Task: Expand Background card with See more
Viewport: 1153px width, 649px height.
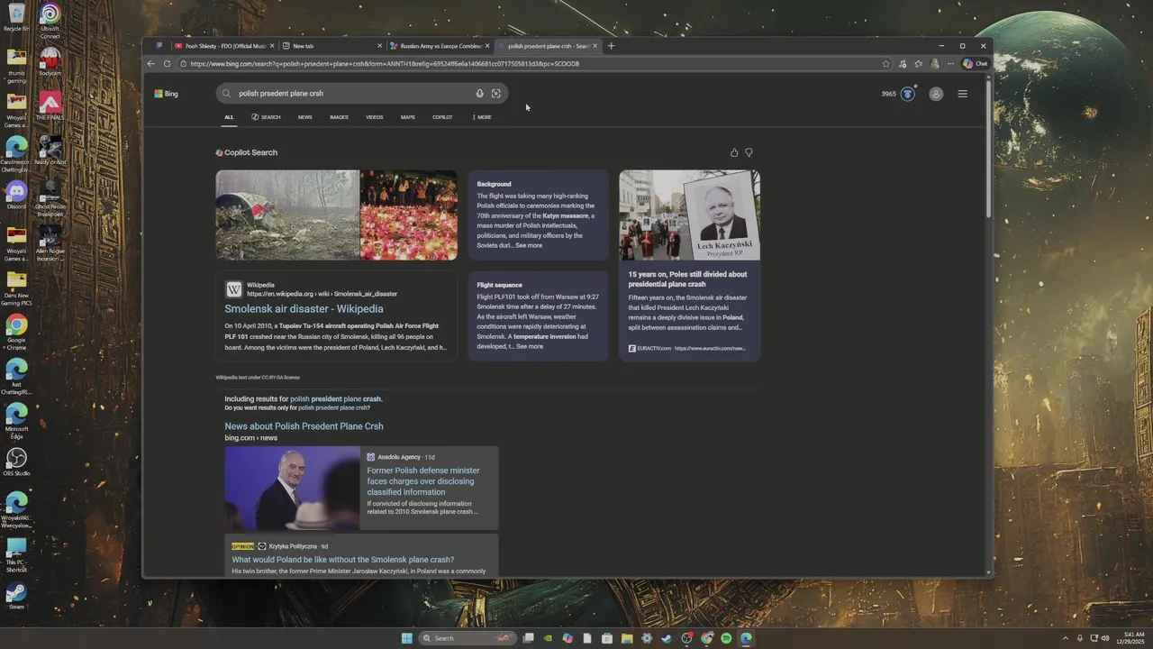Action: (x=529, y=245)
